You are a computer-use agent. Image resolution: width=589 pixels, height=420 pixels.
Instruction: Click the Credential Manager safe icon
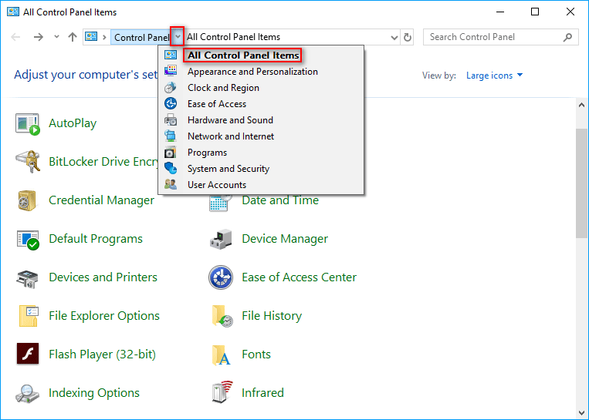coord(28,200)
